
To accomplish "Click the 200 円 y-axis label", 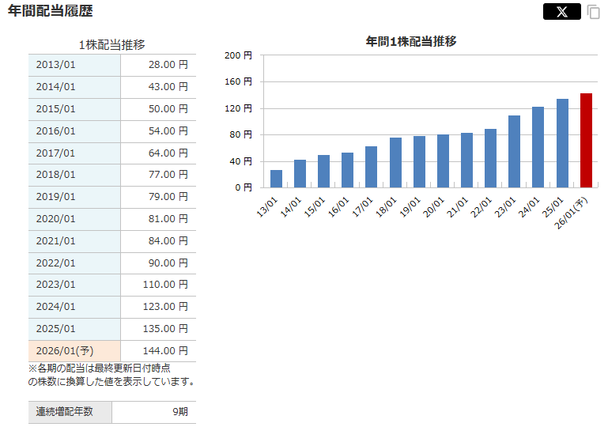I will pos(237,55).
